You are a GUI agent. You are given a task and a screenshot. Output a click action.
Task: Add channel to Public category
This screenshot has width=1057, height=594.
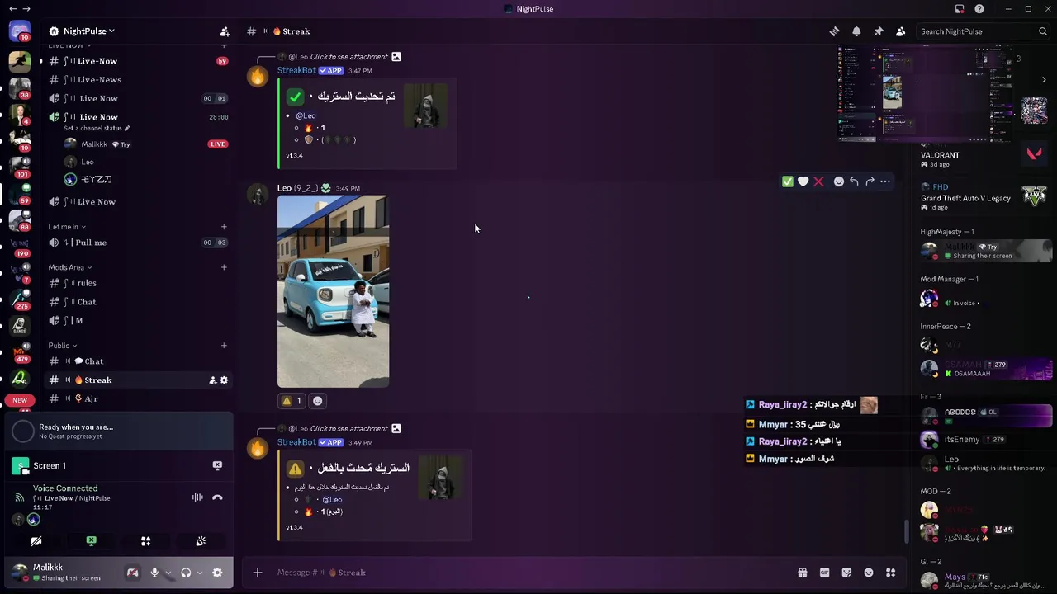[224, 346]
